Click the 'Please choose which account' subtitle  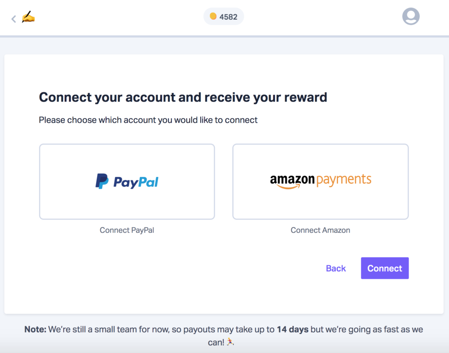click(x=148, y=120)
